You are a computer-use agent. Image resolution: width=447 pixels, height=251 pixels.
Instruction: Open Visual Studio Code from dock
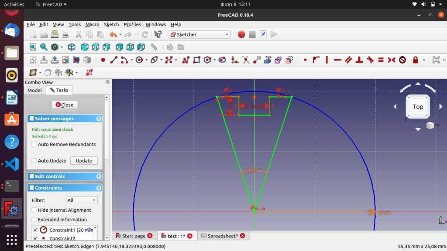(12, 164)
